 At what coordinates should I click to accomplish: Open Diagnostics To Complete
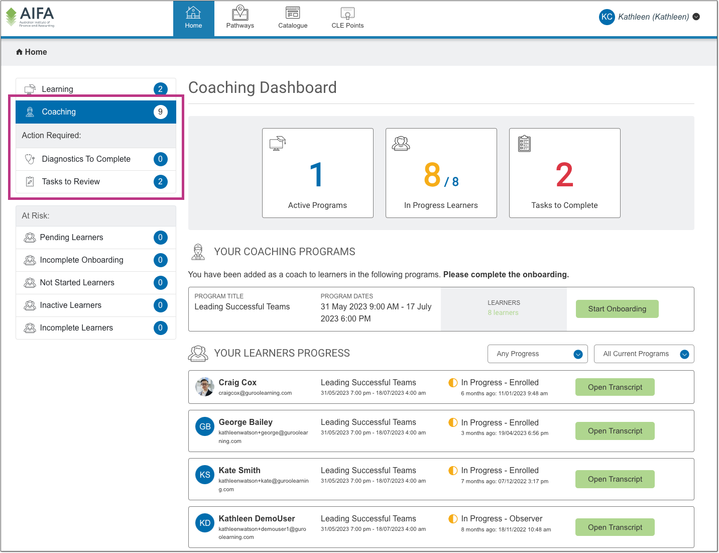tap(96, 159)
